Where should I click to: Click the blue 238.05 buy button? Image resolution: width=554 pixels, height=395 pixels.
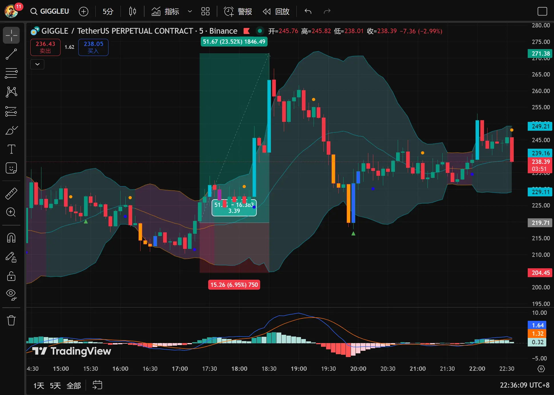point(93,47)
